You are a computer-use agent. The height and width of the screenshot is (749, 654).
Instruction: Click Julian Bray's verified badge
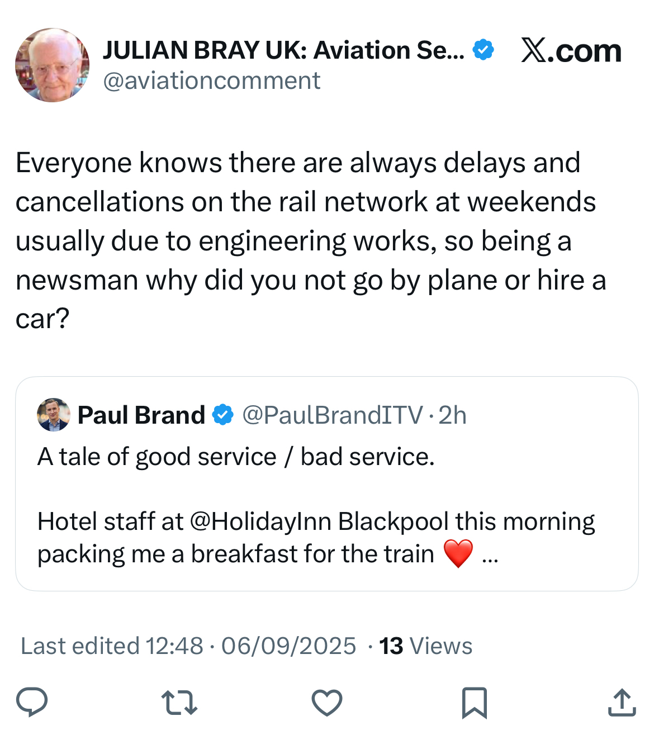(x=483, y=50)
